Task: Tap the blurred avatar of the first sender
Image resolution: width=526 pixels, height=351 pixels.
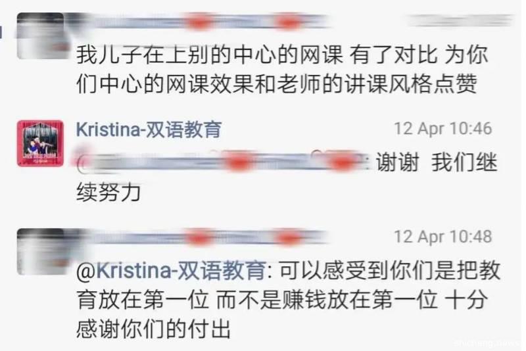Action: [40, 36]
